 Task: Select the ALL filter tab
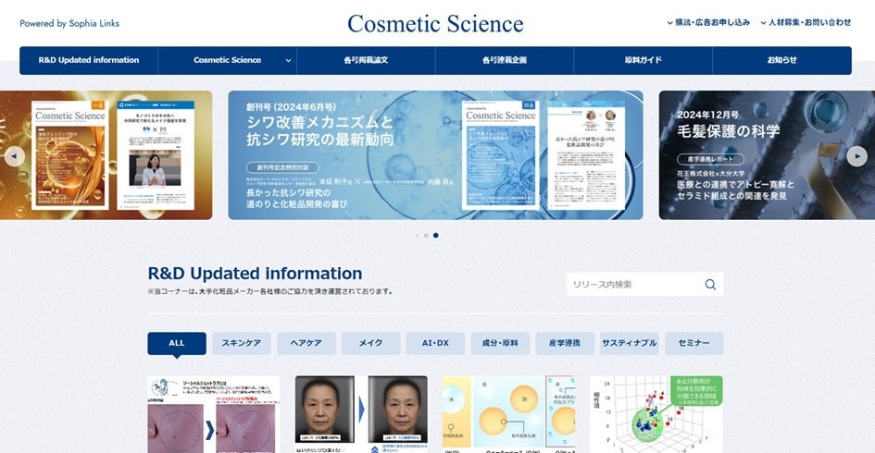(177, 343)
